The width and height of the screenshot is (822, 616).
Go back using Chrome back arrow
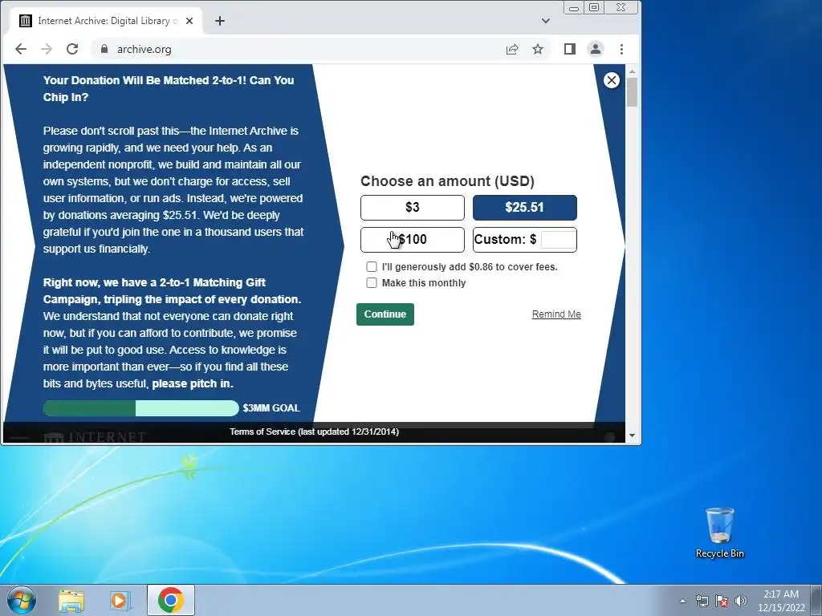(x=21, y=49)
